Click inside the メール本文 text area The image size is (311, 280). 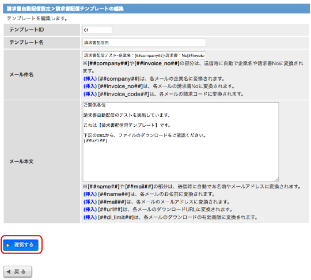point(181,142)
